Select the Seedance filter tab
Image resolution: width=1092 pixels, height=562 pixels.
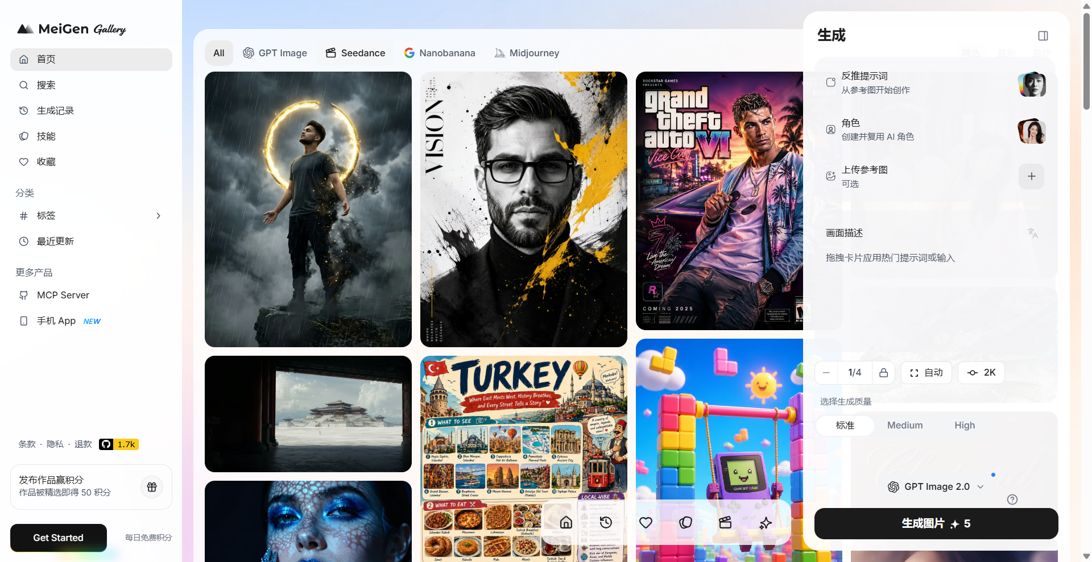pyautogui.click(x=355, y=53)
